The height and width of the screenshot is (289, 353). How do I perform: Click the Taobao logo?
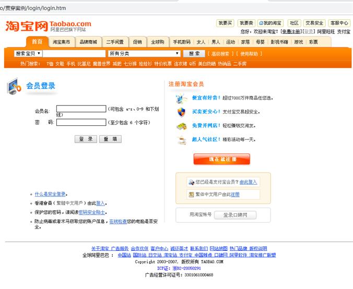tap(48, 26)
